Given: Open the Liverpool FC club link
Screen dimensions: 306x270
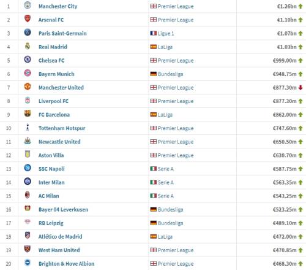Looking at the screenshot, I should coord(53,101).
